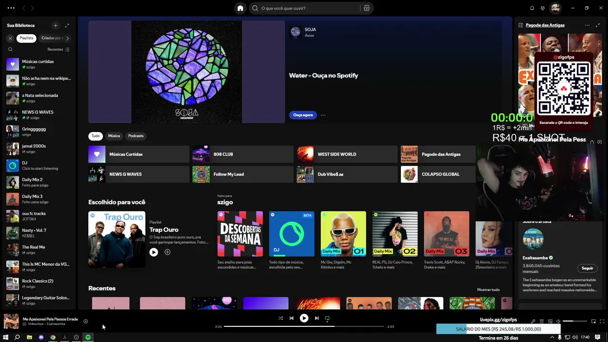Open the COLAPSO GLOBAL shortcut
This screenshot has height=342, width=608.
coord(438,174)
